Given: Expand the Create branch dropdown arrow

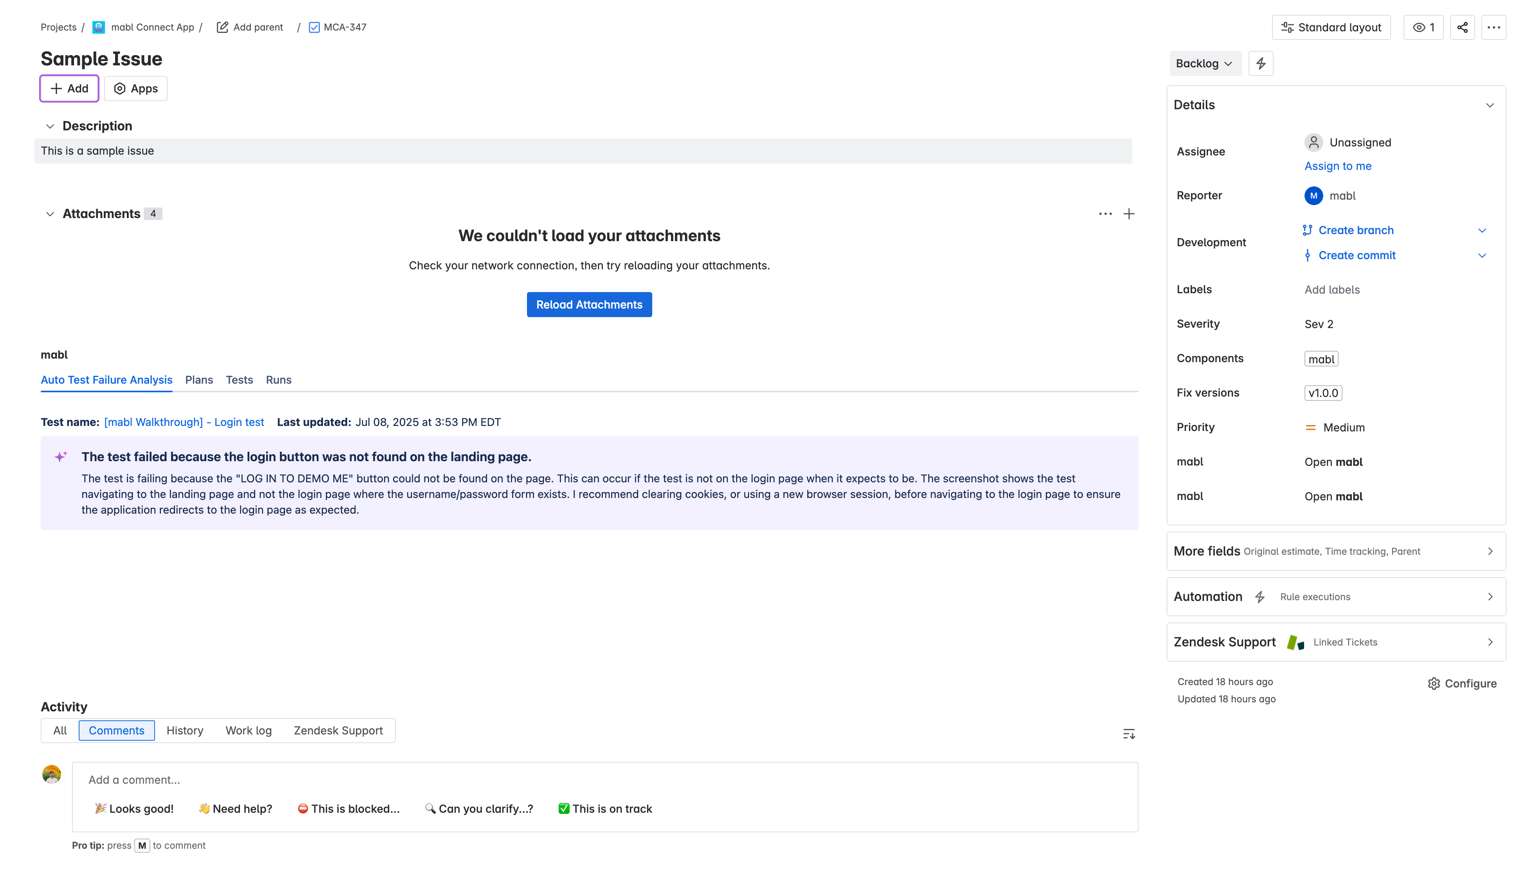Looking at the screenshot, I should [1481, 230].
